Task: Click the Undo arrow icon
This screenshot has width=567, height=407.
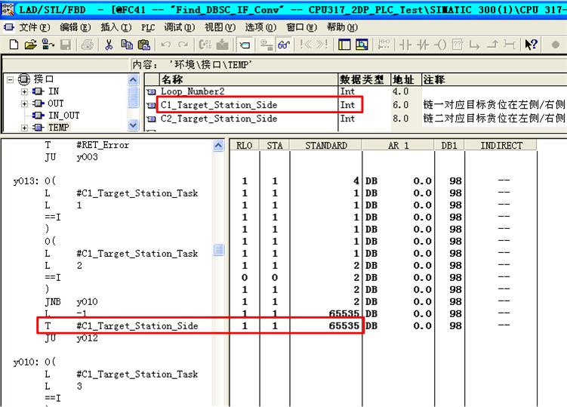Action: click(165, 45)
